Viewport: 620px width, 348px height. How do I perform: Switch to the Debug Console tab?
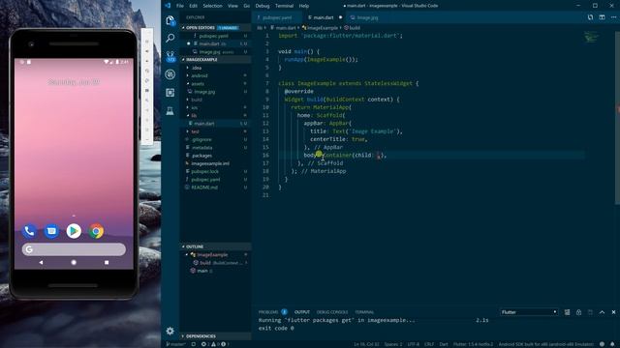332,312
